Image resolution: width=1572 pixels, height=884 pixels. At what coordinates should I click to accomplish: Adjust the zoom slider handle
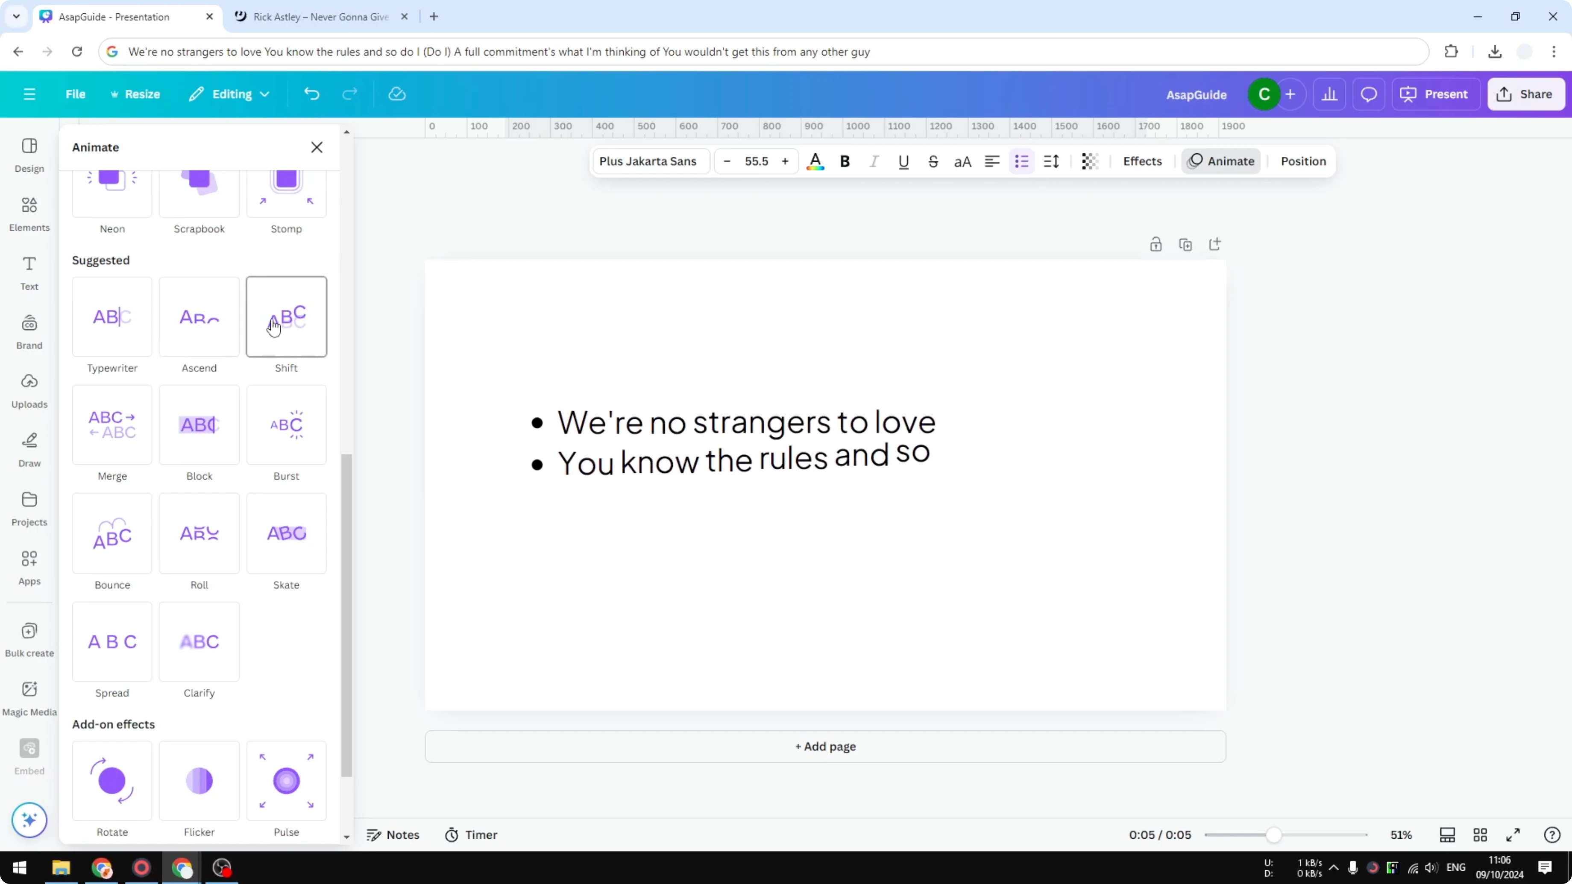pos(1273,834)
